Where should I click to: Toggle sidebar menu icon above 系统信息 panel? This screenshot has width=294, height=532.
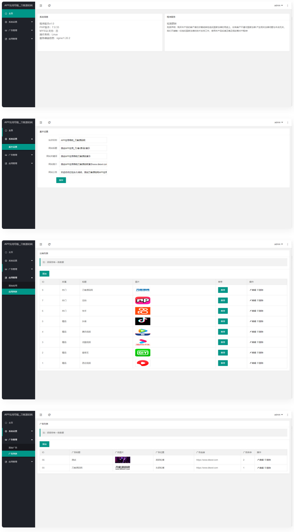coord(41,6)
